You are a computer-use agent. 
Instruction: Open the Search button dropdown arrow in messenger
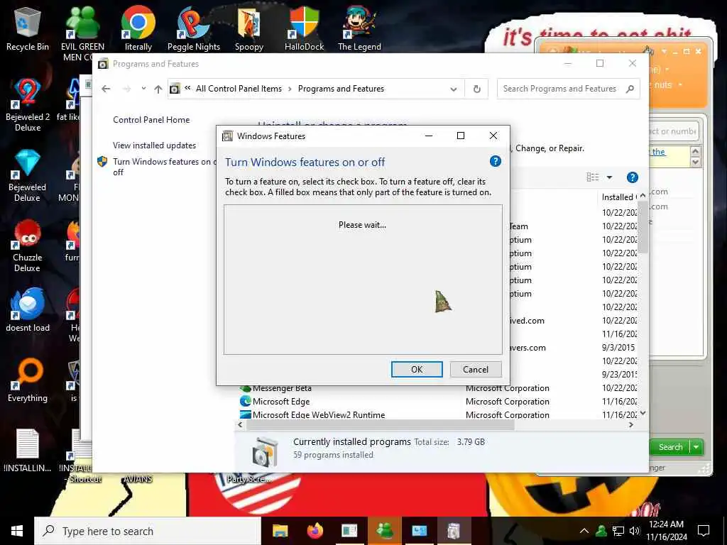tap(696, 447)
